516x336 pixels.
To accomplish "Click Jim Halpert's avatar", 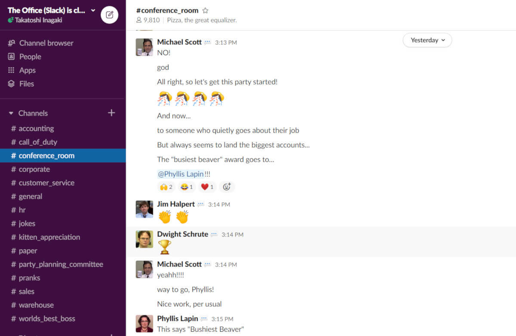I will tap(144, 209).
